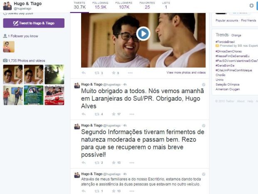Viewport: 258px width, 194px height.
Task: Reply to the 'Segundo Informações' tweet
Action: coord(84,163)
